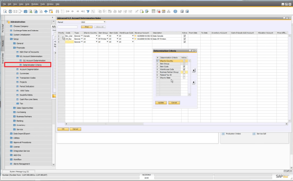Click the rightmost toolbar window icon
293x181 pixels.
(187, 11)
